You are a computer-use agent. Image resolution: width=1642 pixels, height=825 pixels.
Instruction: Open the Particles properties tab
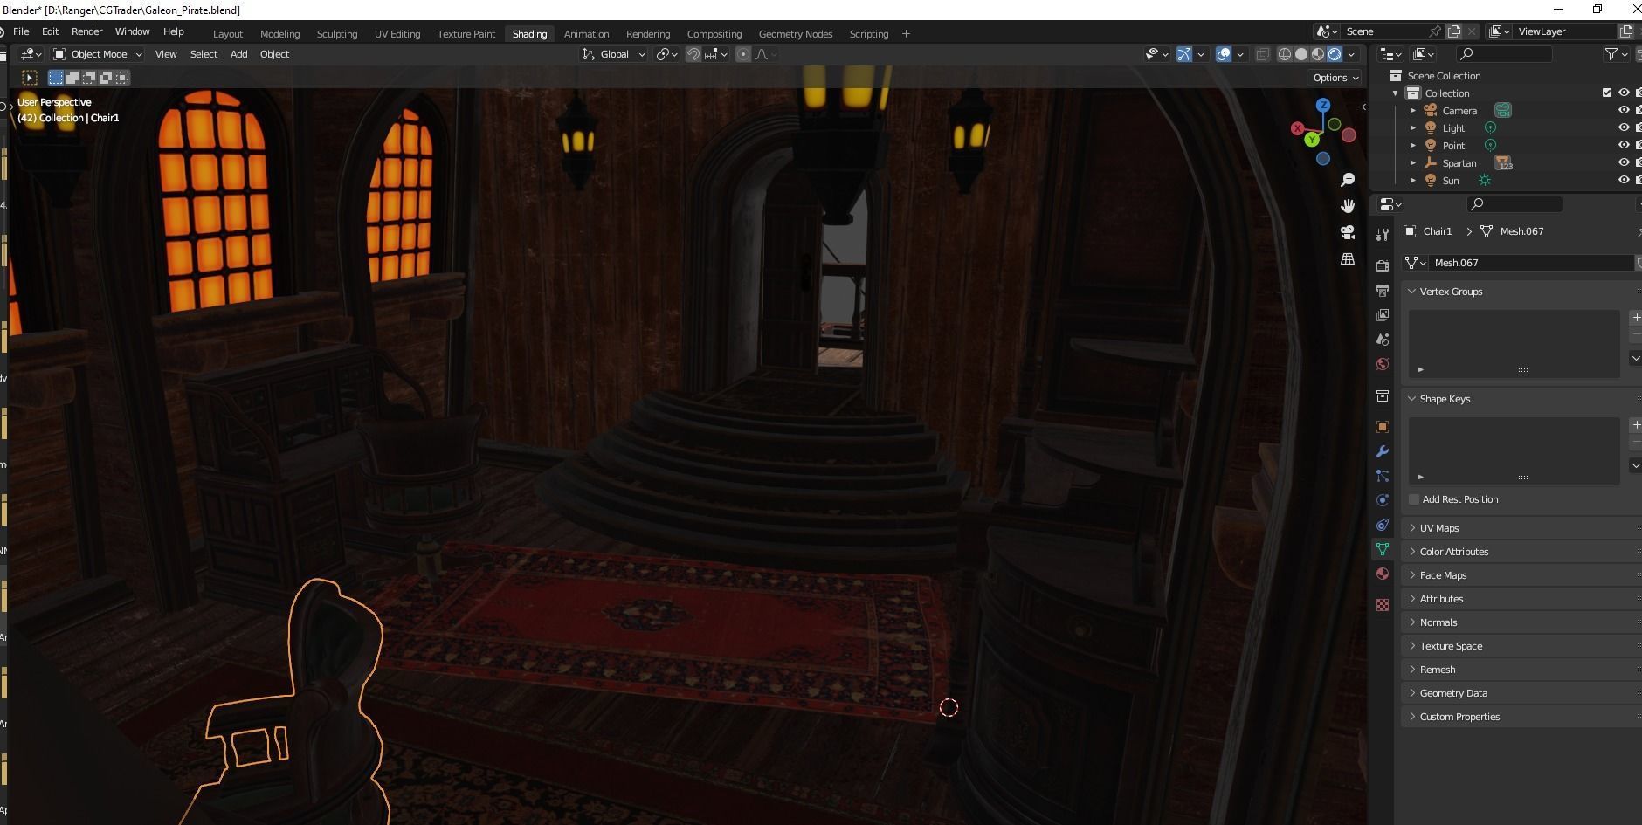click(x=1383, y=476)
